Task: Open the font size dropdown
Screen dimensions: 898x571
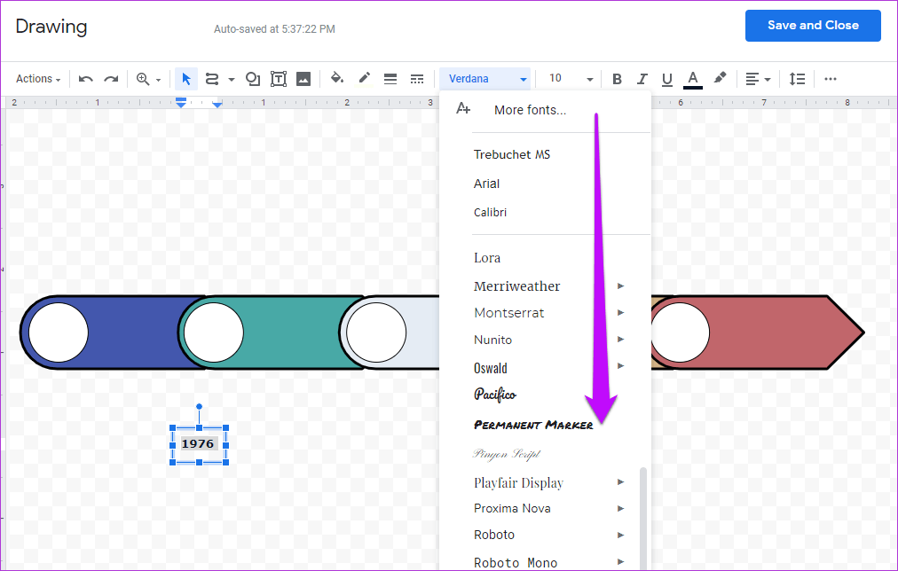Action: tap(571, 79)
